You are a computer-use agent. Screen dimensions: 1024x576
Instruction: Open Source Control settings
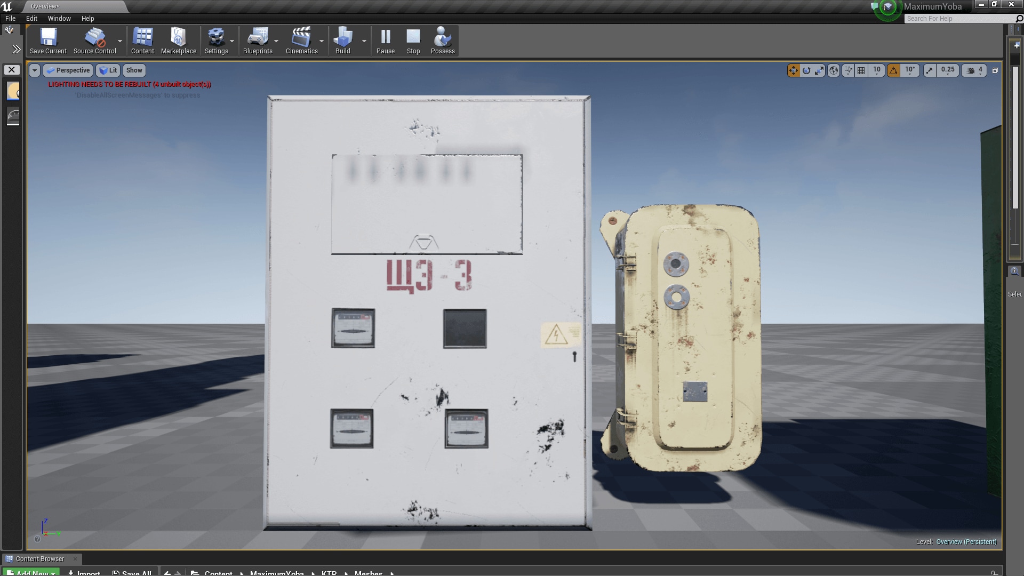coord(94,40)
